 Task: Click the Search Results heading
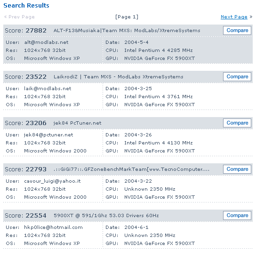tap(26, 6)
